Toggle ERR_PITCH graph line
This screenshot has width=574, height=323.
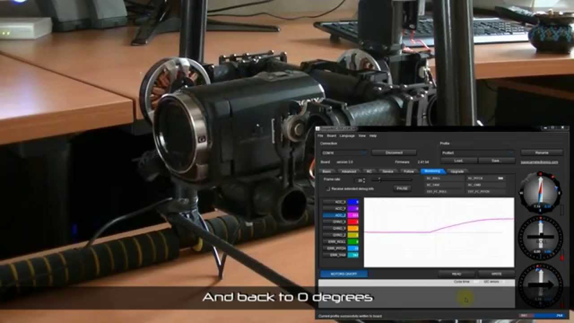pyautogui.click(x=335, y=248)
